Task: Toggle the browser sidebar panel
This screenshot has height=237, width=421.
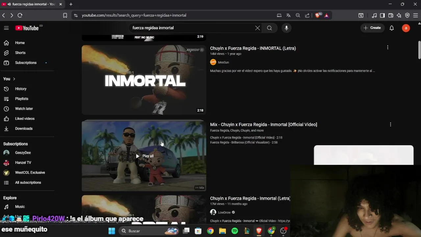Action: tap(382, 15)
